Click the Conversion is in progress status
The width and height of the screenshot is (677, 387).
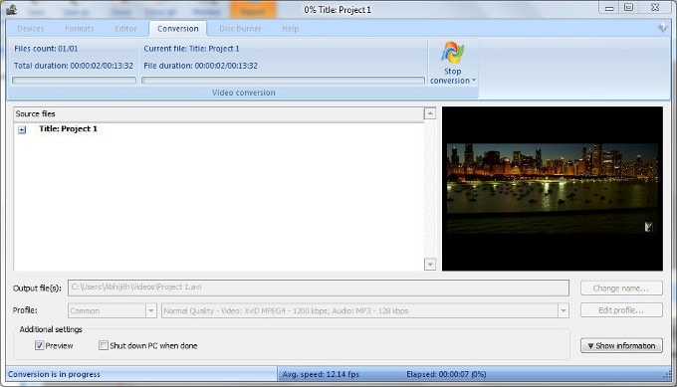point(54,374)
